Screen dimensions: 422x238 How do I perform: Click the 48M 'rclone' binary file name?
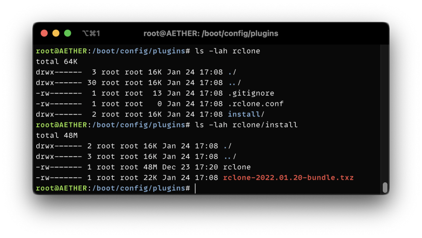237,167
